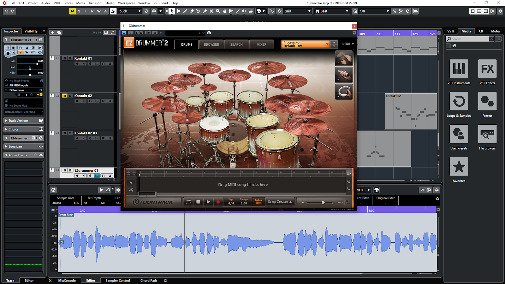Click the Add Track plus icon
This screenshot has width=505, height=284.
tap(52, 32)
